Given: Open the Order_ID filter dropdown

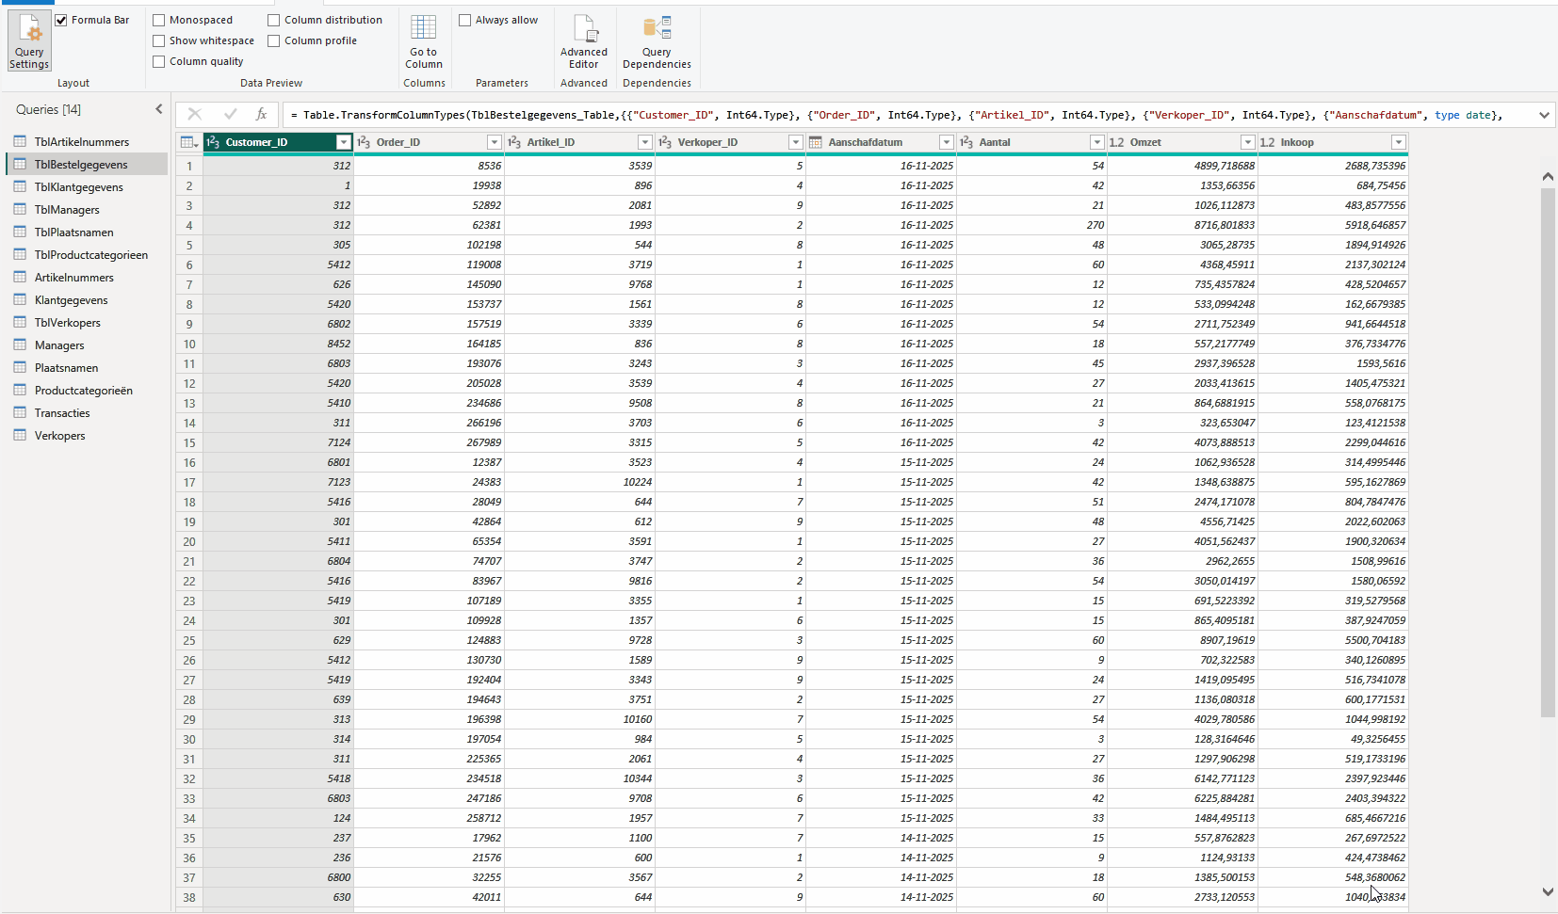Looking at the screenshot, I should click(x=495, y=142).
